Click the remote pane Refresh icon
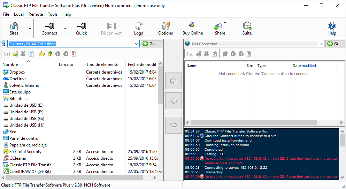Screen dimensions: 346x189 coord(214,54)
